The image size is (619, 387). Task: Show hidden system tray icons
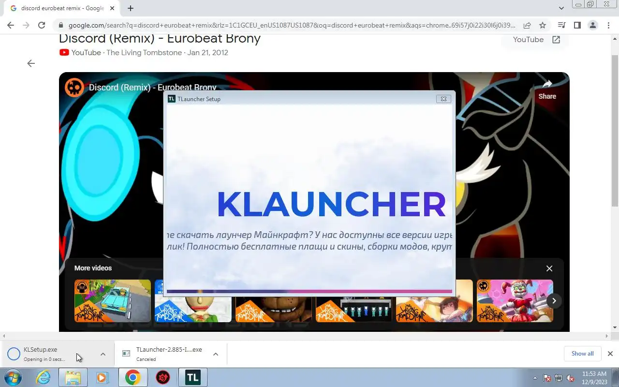pos(535,378)
